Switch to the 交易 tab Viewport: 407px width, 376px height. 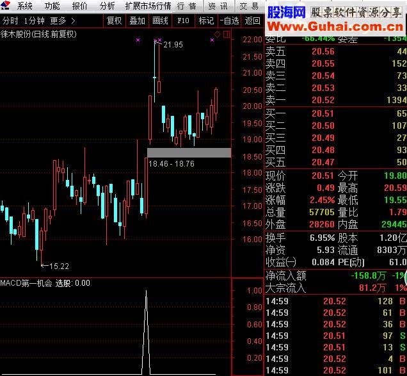click(x=249, y=6)
